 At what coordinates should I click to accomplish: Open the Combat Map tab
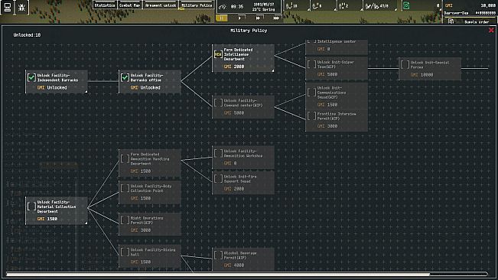tap(129, 5)
